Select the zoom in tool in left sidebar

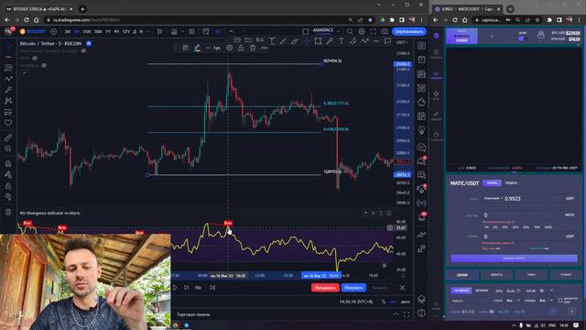click(8, 148)
